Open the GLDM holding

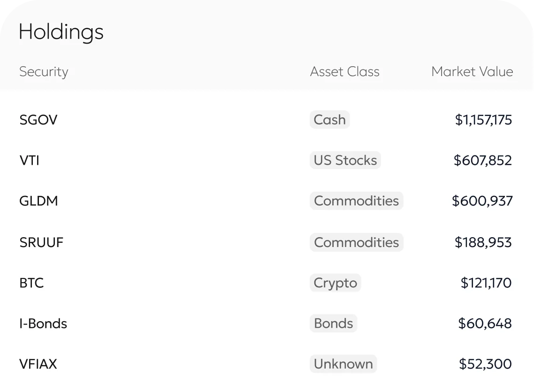click(x=38, y=201)
